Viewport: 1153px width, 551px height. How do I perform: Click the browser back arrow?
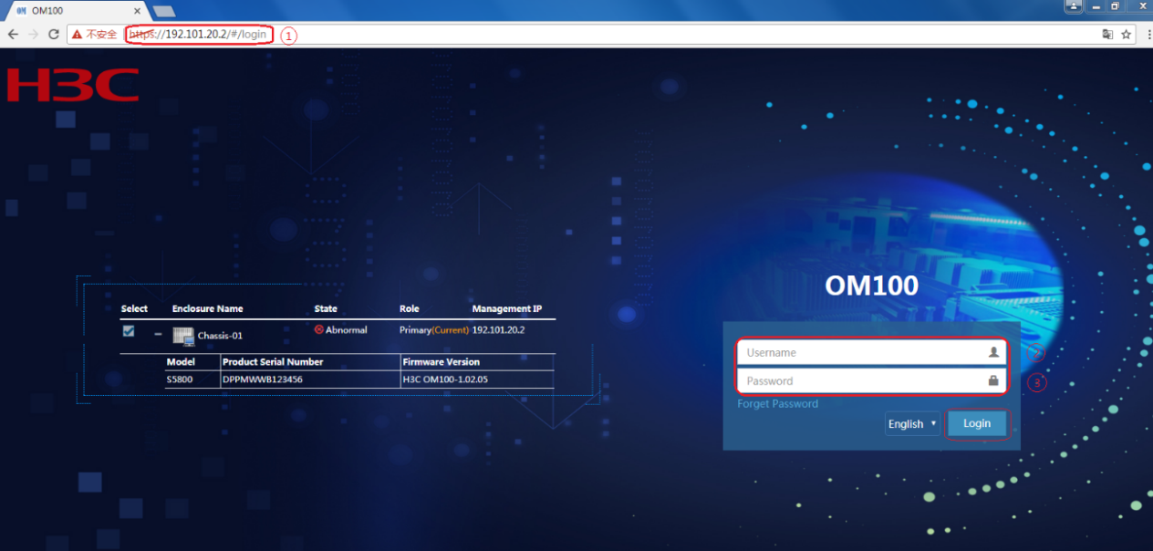coord(13,34)
